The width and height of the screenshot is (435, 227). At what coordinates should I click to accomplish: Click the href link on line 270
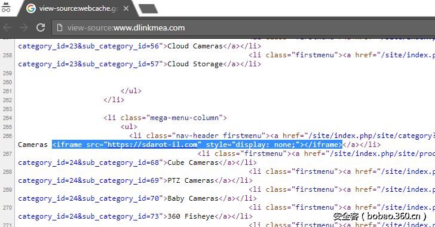point(408,207)
